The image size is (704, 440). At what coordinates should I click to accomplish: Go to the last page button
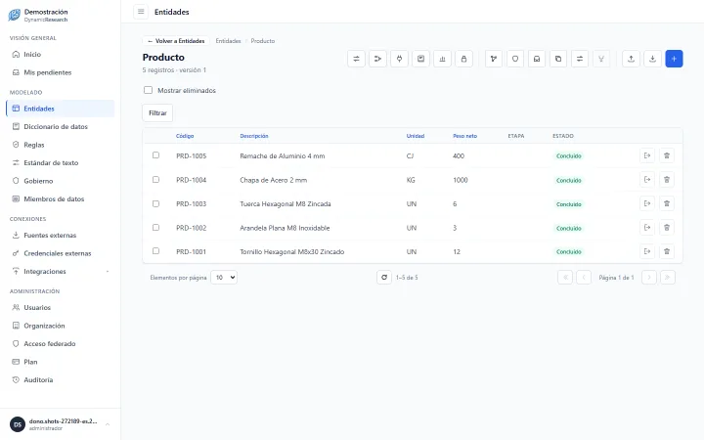tap(668, 278)
